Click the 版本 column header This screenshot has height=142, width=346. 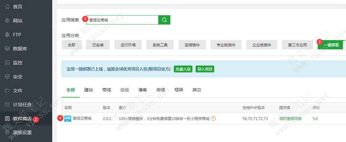[x=107, y=108]
